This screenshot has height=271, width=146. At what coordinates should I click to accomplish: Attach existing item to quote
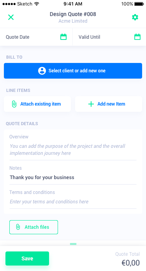click(37, 104)
